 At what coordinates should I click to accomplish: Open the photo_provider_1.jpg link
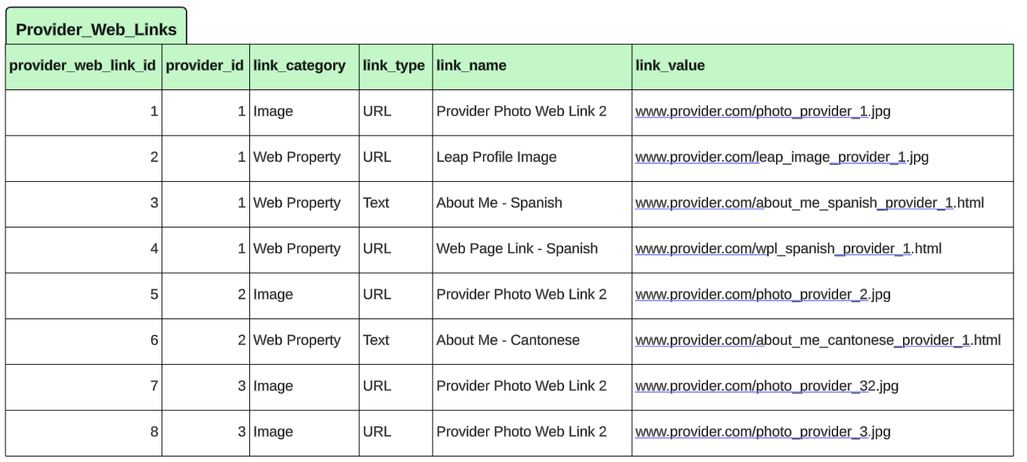point(762,111)
